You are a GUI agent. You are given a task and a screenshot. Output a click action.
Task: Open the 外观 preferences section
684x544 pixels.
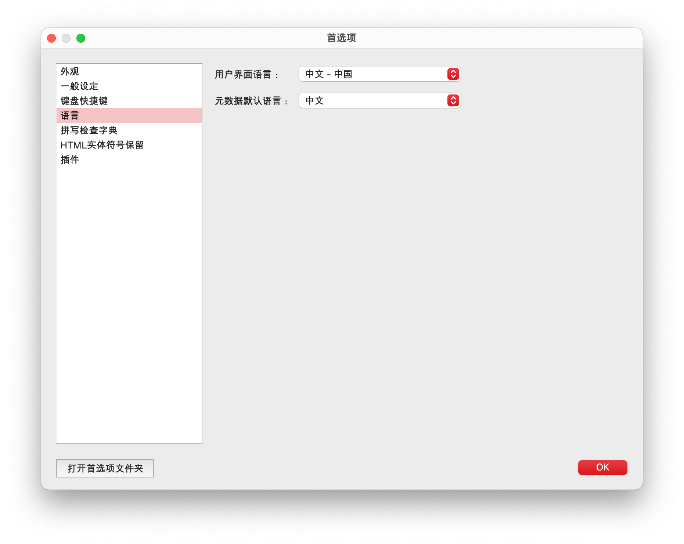129,71
